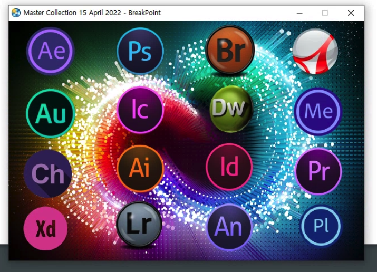The image size is (377, 272).
Task: Launch the Character Animator (Ch) icon
Action: coord(48,173)
